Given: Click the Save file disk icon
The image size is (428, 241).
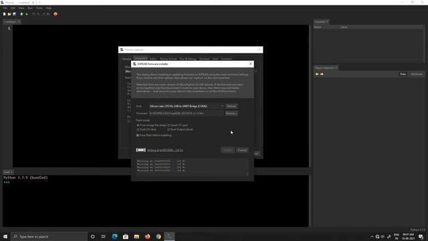Looking at the screenshot, I should pos(15,14).
